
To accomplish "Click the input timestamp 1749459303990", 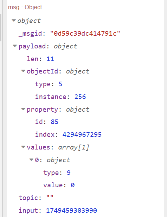I will pos(71,211).
